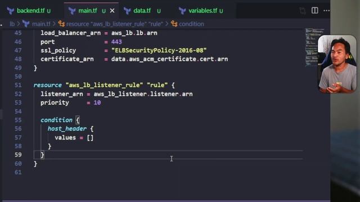Open the data.tf tab
360x202 pixels.
142,11
